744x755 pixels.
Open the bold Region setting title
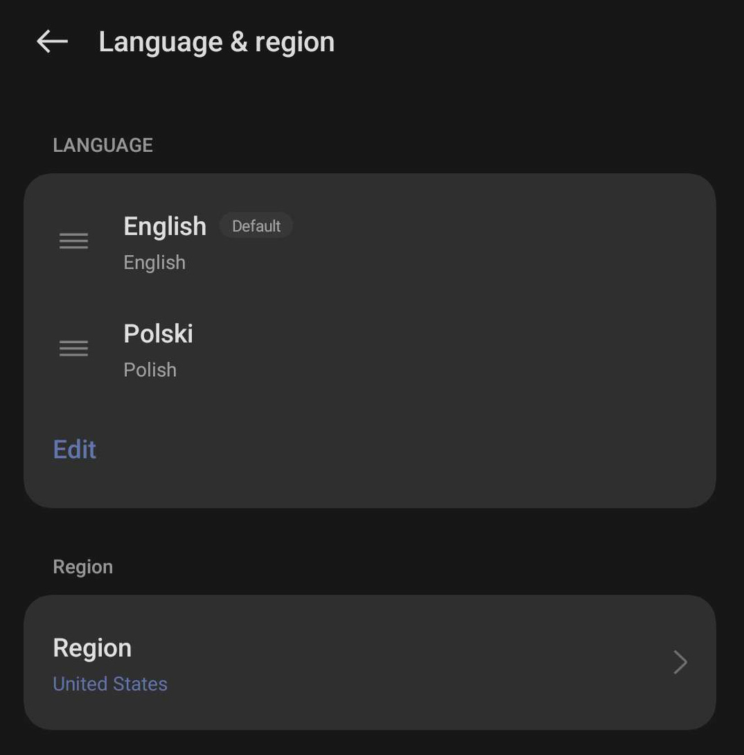click(92, 648)
